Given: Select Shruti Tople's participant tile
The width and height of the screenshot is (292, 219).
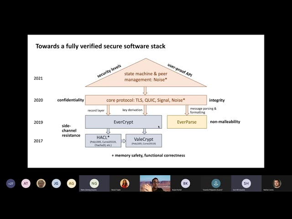Looking at the screenshot, I should pyautogui.click(x=125, y=183).
